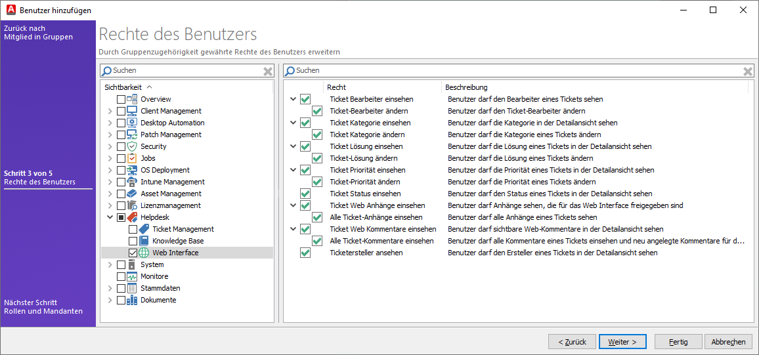The height and width of the screenshot is (355, 759).
Task: Collapse the Helpdesk tree node
Action: [110, 218]
